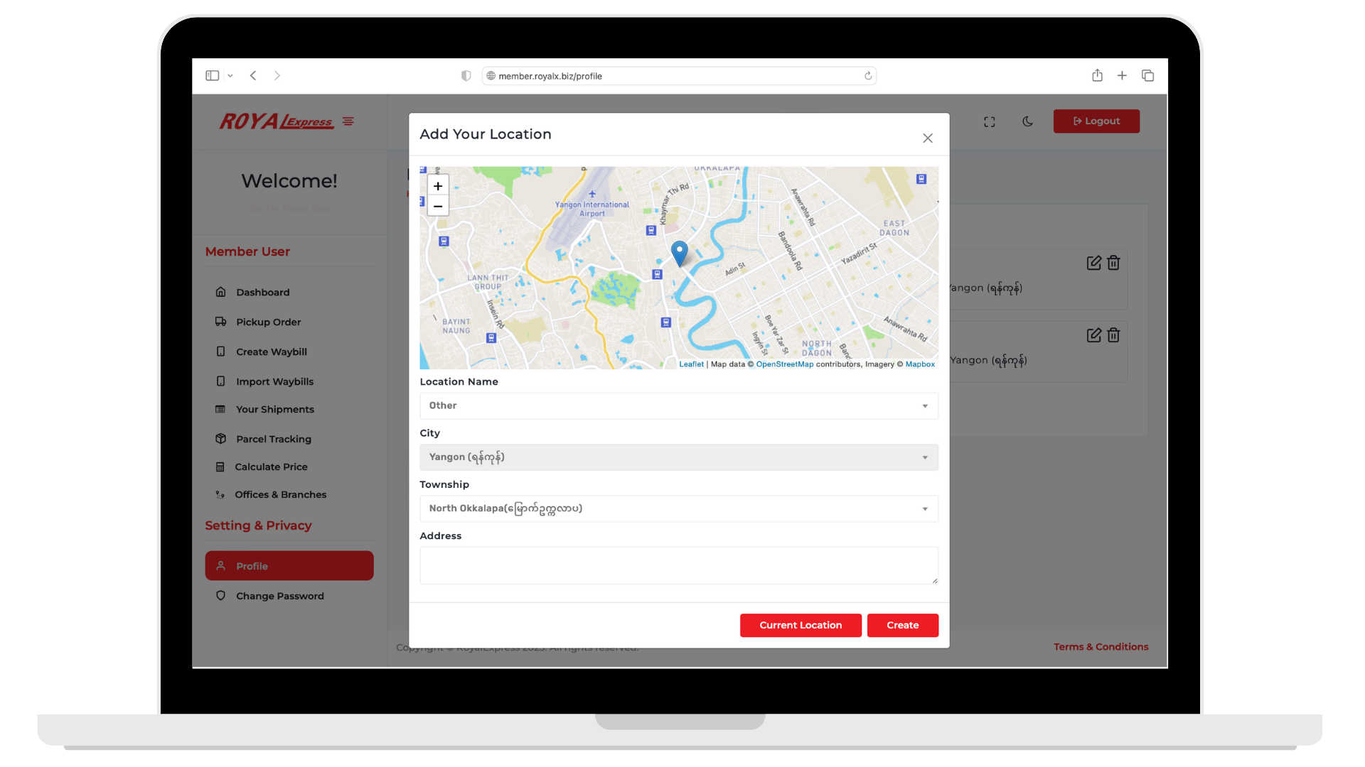The width and height of the screenshot is (1365, 767).
Task: Switch to dark mode moon icon
Action: click(1028, 121)
